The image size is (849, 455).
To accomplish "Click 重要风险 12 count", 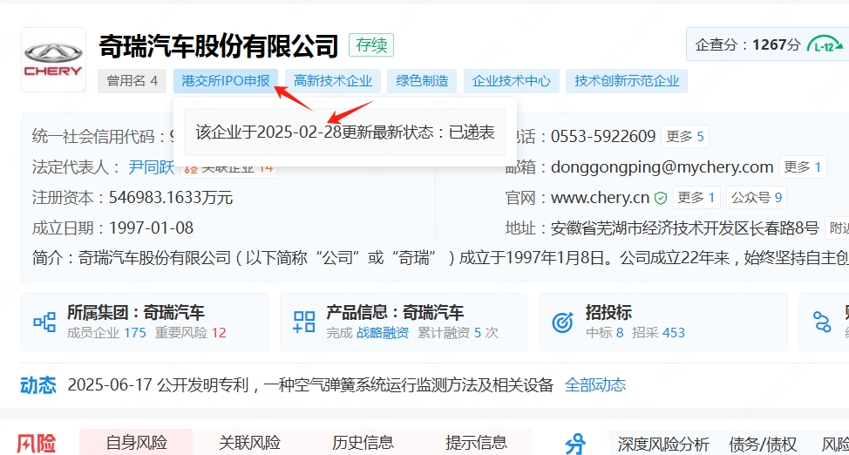I will point(191,333).
